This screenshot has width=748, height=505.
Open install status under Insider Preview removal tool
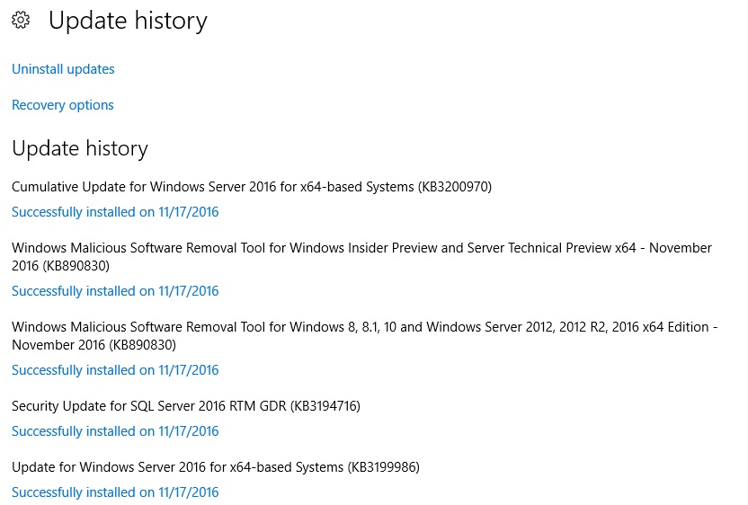click(x=115, y=291)
